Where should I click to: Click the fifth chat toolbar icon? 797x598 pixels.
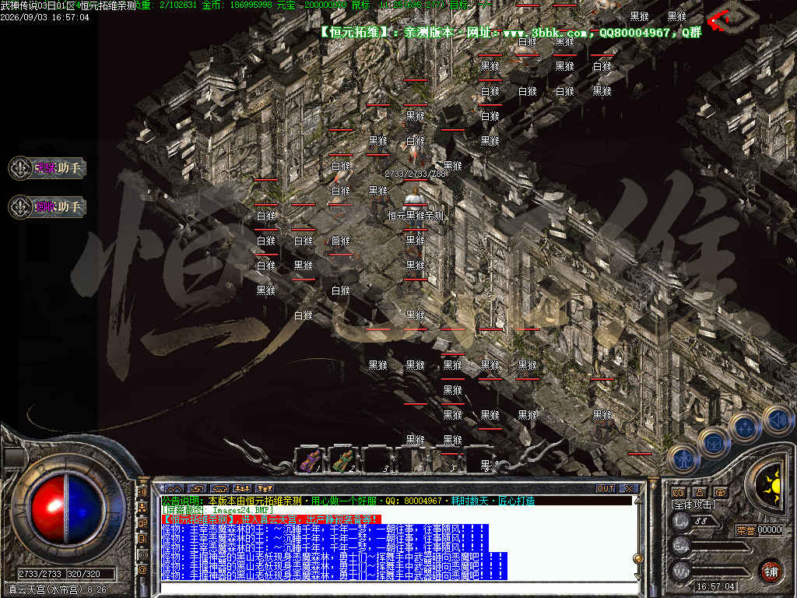click(x=265, y=489)
